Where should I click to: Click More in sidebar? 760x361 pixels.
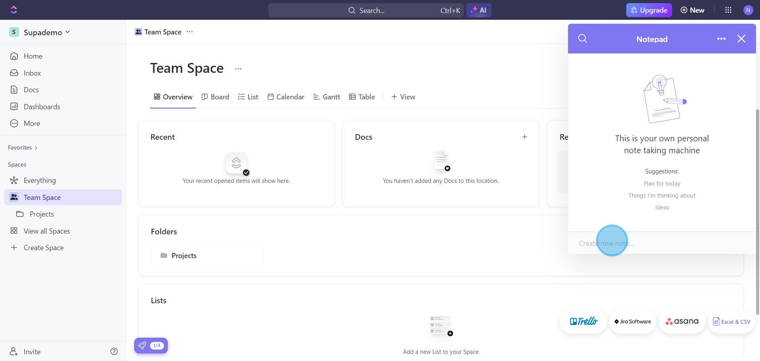pos(63,123)
